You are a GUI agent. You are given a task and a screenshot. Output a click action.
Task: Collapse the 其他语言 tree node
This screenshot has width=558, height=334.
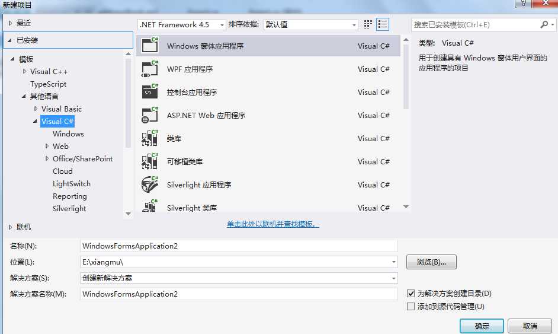(24, 96)
